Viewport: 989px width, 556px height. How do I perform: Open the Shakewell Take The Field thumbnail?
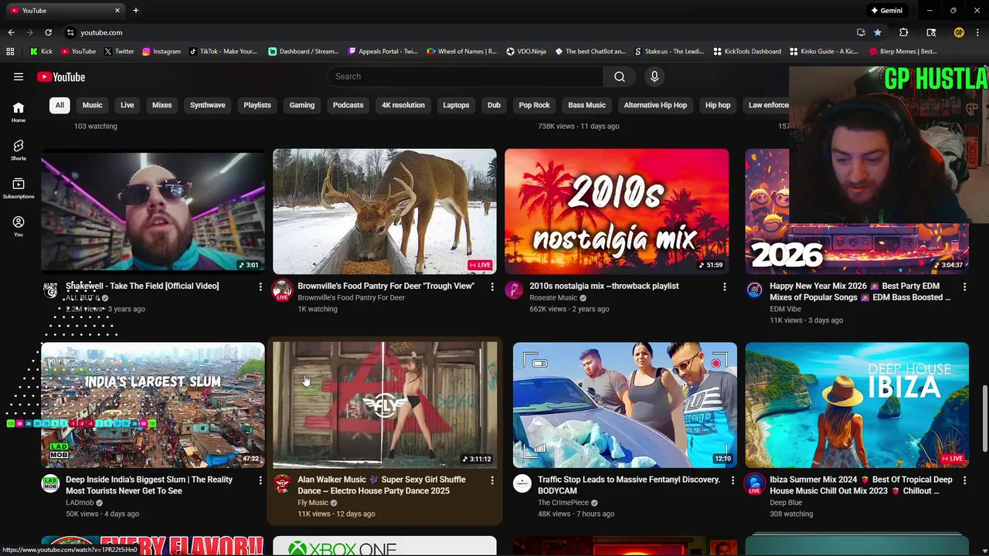[153, 212]
